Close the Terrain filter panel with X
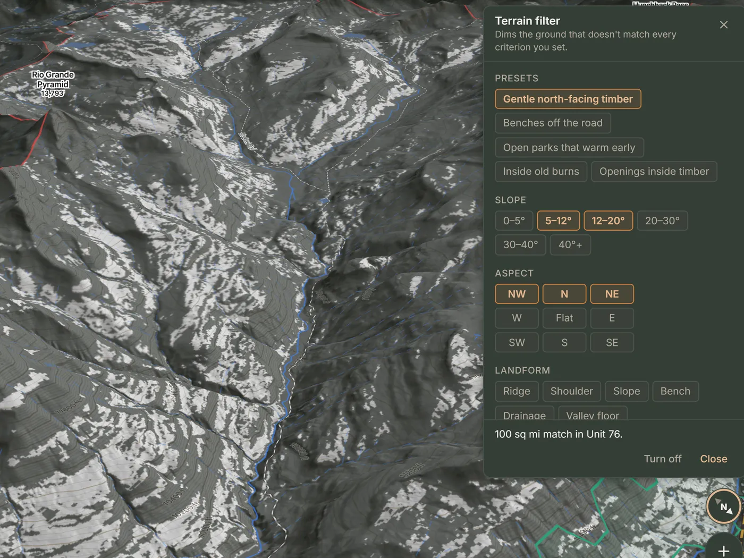Screen dimensions: 744x558 coord(723,25)
